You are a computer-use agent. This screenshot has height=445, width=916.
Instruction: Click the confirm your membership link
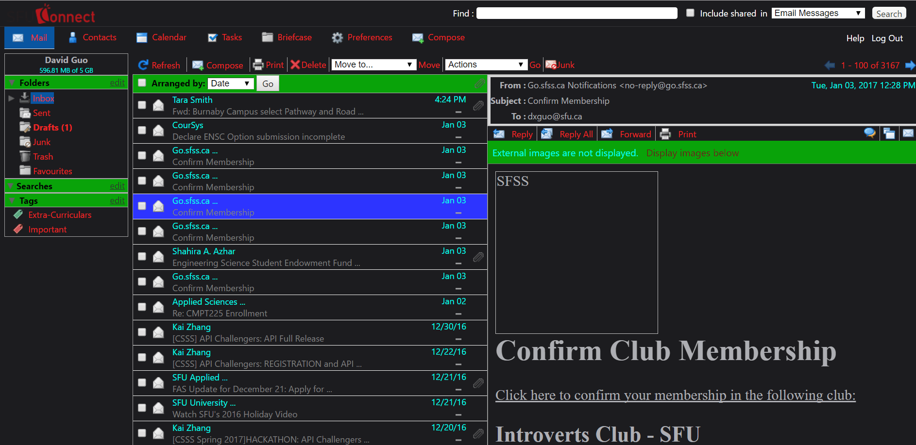coord(675,396)
